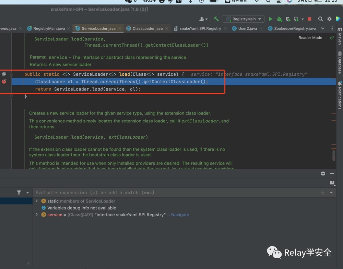Select the highlighted frame in the frames list
The image size is (343, 269).
(16, 201)
